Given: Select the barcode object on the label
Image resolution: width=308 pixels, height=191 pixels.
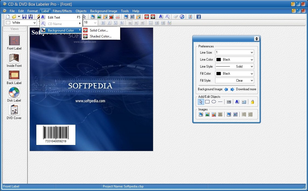Looking at the screenshot, I should pos(56,135).
